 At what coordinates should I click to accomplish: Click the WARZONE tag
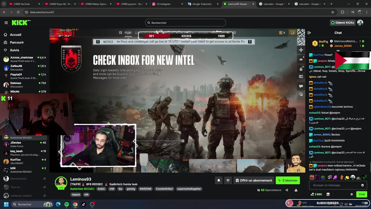146,189
